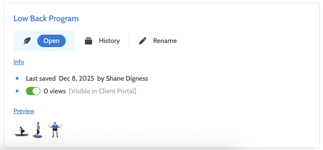This screenshot has height=150, width=323.
Task: Click the Visible in Client Portal label
Action: [x=102, y=91]
